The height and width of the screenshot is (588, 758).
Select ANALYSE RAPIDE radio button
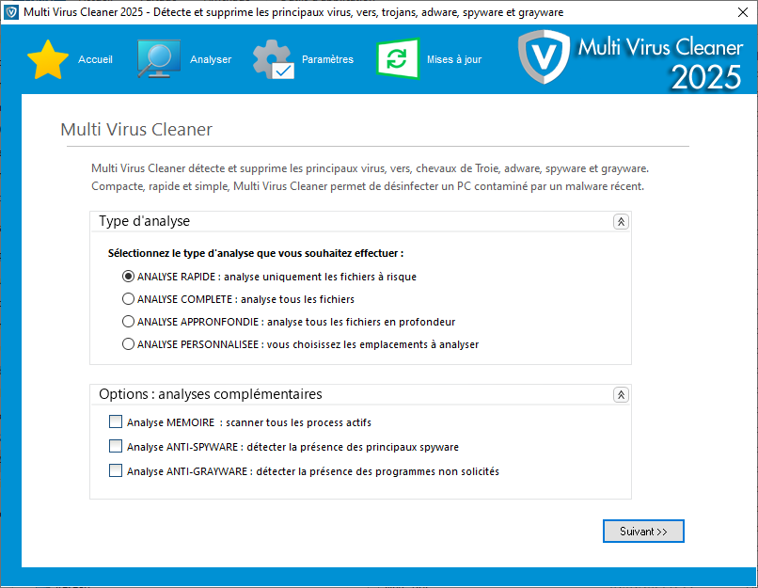point(129,277)
